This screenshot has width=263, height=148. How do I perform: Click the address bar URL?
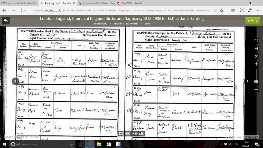click(x=121, y=10)
